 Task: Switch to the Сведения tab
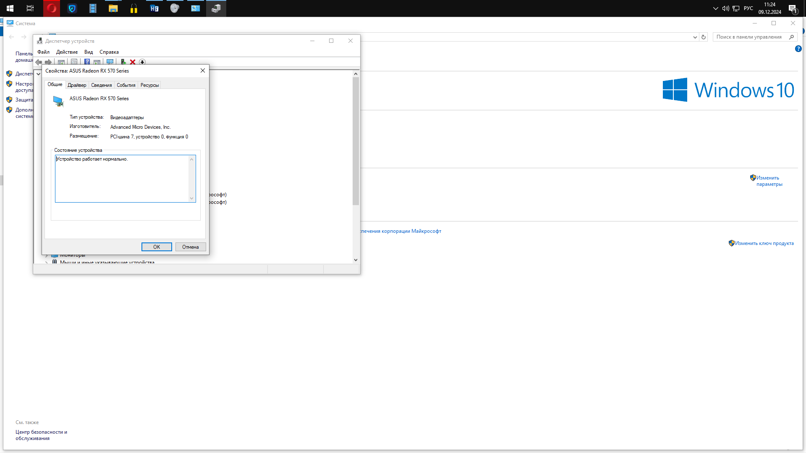point(101,85)
